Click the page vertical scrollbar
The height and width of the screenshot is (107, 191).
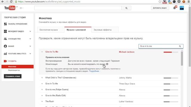(190, 36)
